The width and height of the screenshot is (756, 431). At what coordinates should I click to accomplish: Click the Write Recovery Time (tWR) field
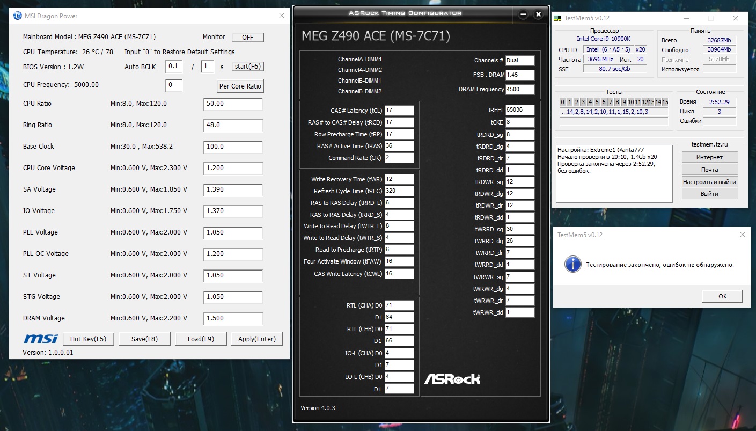click(x=399, y=179)
